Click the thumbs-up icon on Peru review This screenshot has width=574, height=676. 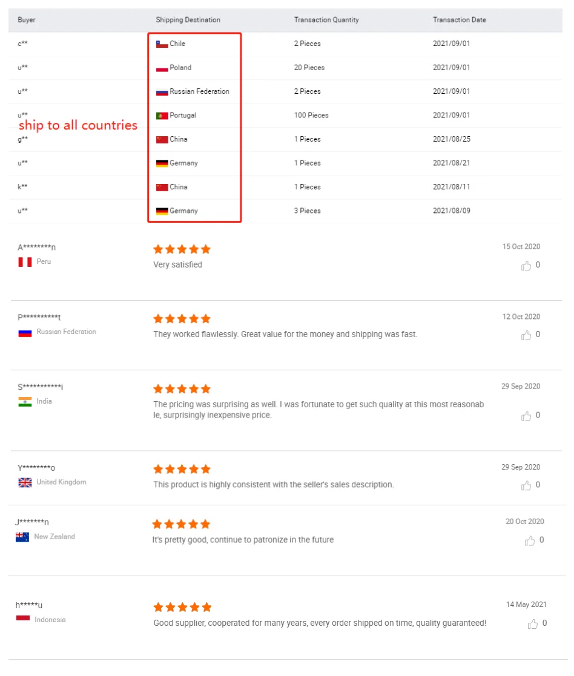(x=526, y=265)
